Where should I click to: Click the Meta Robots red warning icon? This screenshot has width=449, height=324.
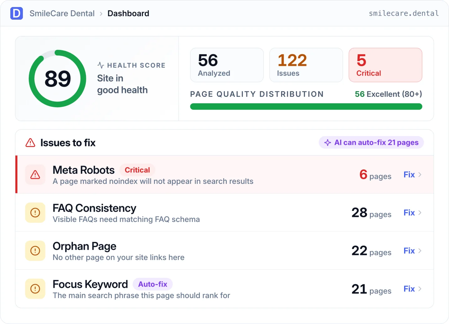[x=35, y=174]
